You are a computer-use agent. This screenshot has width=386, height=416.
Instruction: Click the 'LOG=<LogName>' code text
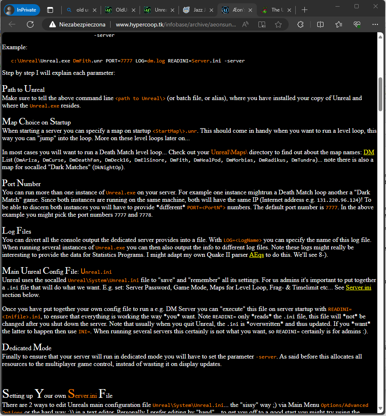[243, 240]
